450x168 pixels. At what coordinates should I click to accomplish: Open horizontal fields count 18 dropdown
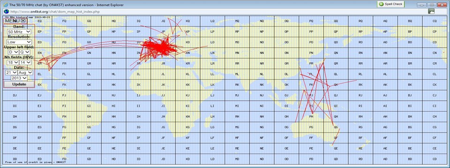14,62
